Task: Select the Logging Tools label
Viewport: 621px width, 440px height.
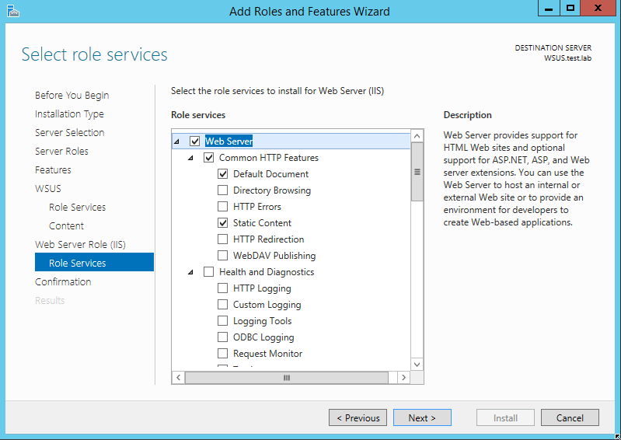Action: [262, 321]
